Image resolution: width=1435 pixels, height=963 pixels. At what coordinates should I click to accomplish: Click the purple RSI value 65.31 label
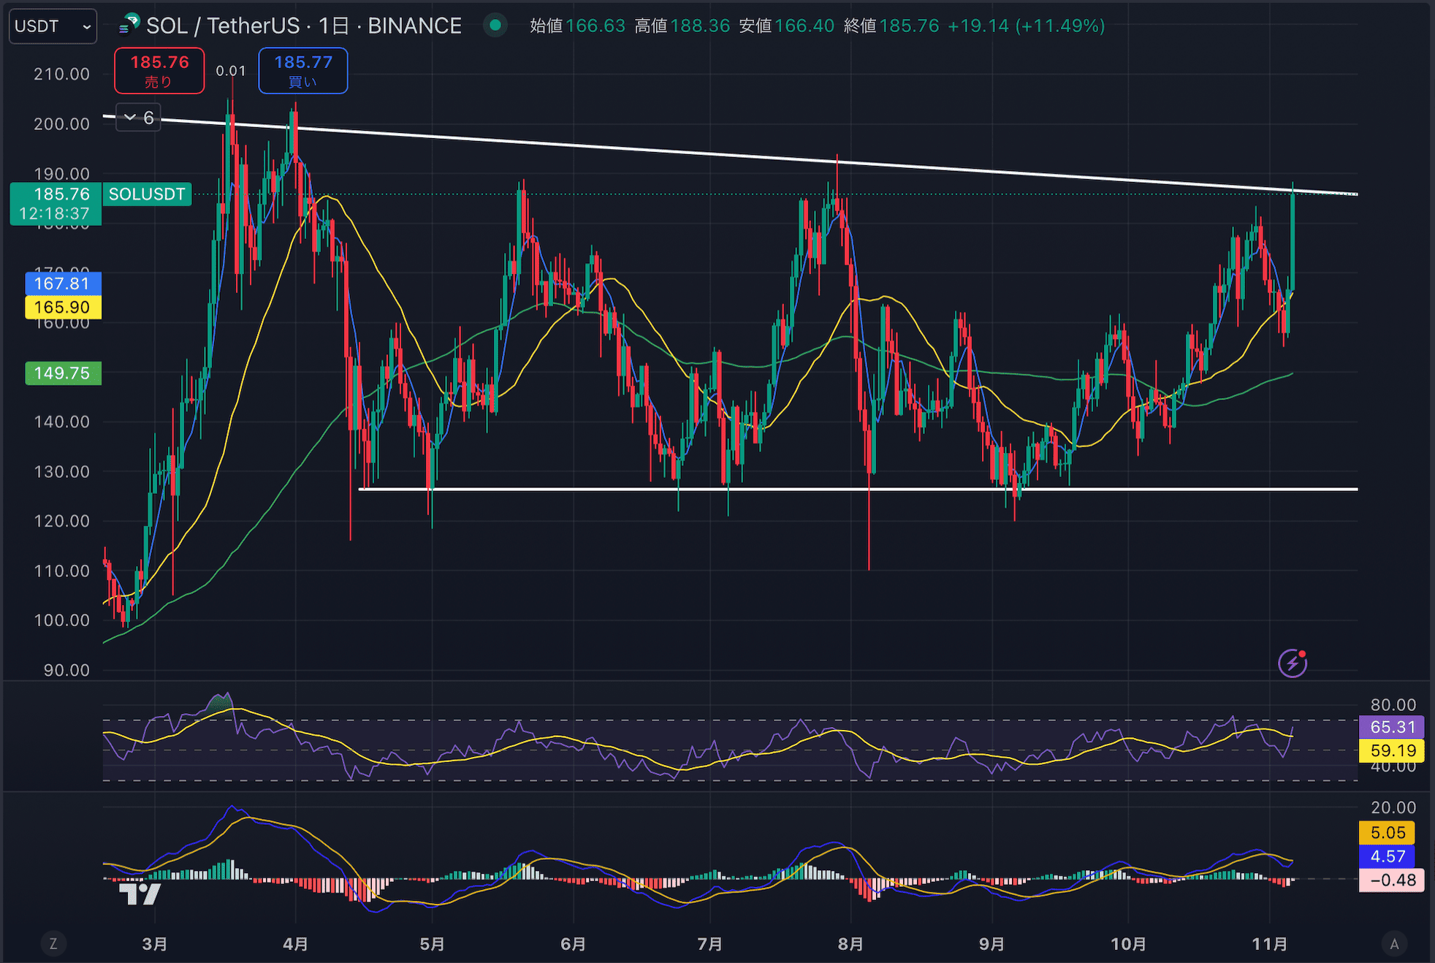click(x=1392, y=727)
